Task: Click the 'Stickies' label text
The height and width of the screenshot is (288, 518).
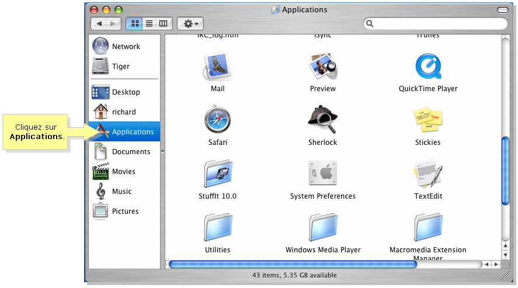Action: pyautogui.click(x=428, y=143)
